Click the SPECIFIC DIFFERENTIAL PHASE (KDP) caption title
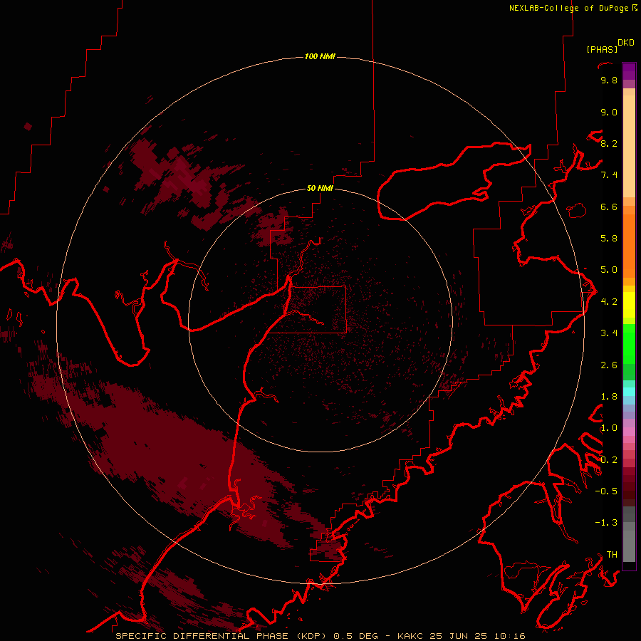This screenshot has height=641, width=641. (222, 636)
